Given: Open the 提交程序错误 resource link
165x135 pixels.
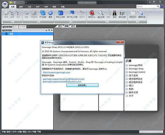Looking at the screenshot, I should pos(136,82).
